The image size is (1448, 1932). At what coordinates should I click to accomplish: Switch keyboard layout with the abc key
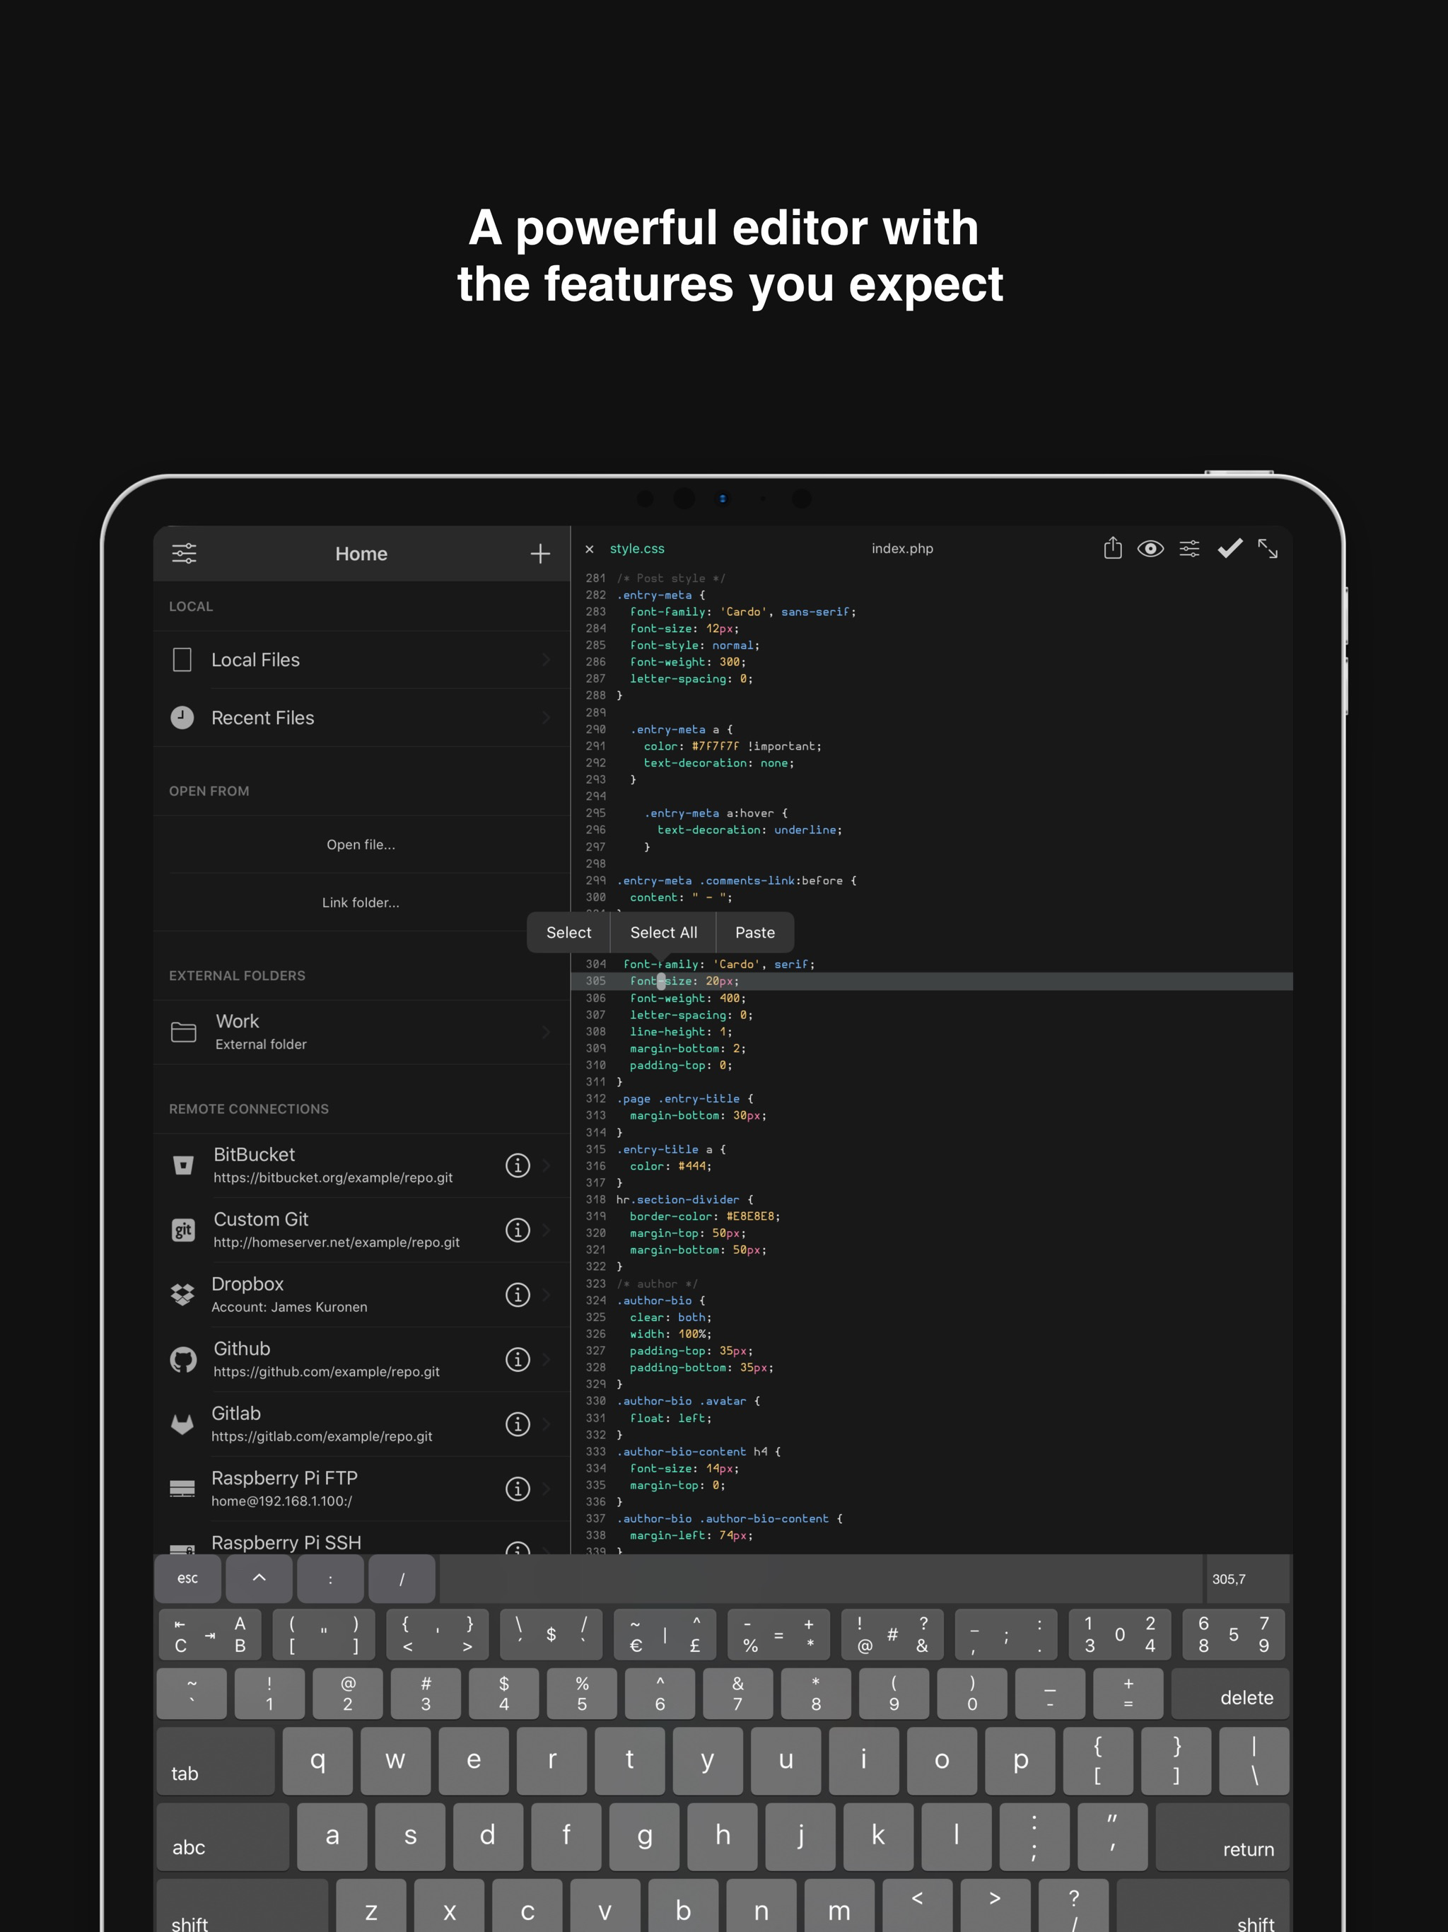coord(222,1837)
